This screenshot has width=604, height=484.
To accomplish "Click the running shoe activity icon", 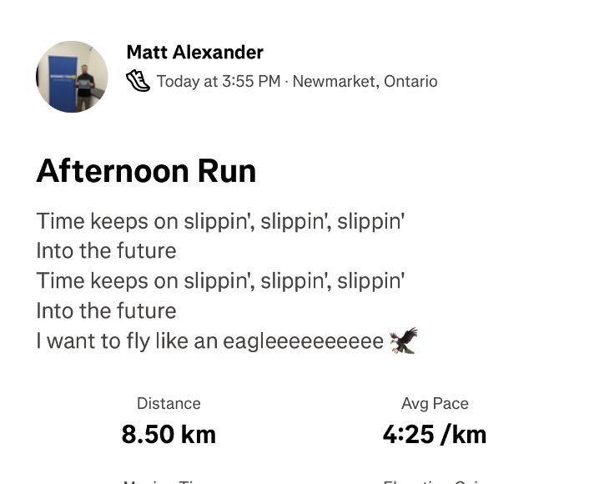I will (138, 81).
